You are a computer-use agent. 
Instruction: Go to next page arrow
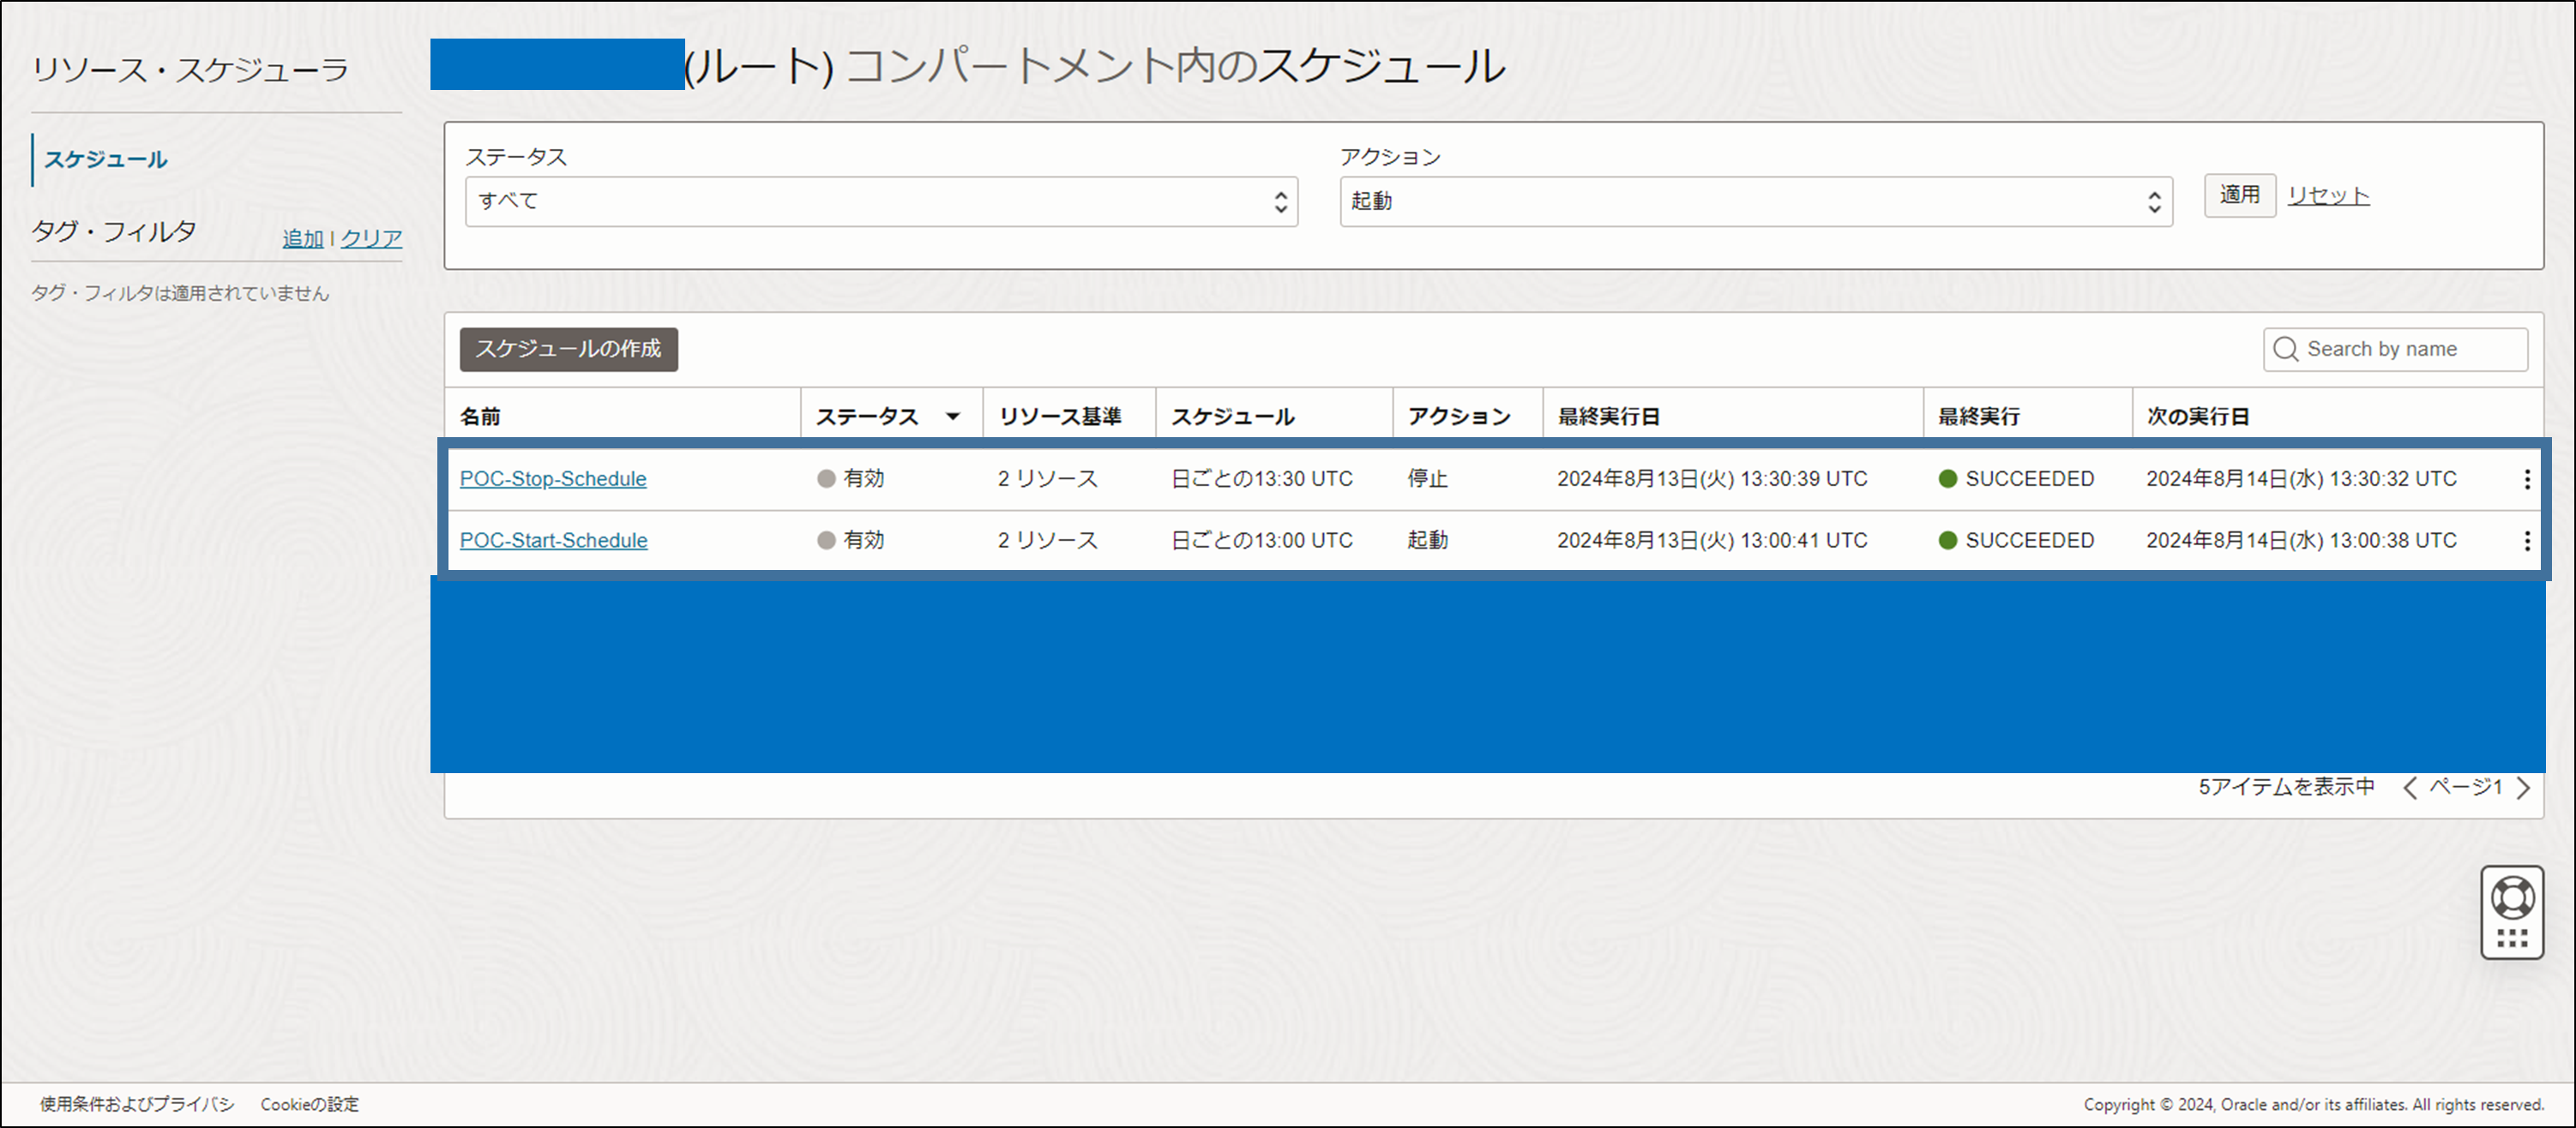click(2524, 788)
